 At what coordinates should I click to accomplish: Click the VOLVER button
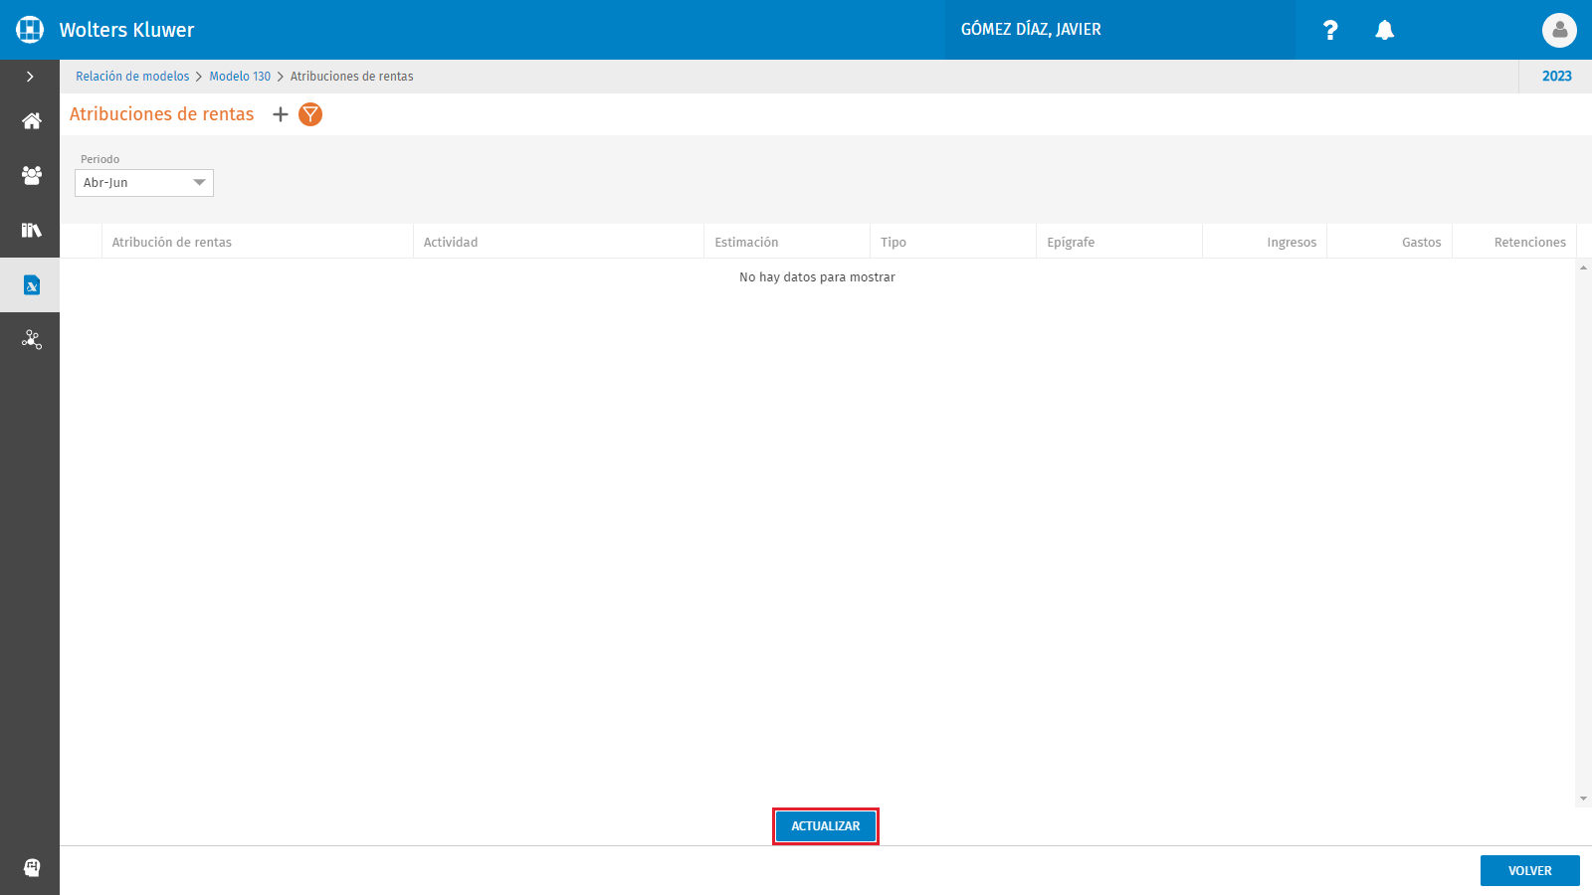point(1530,871)
